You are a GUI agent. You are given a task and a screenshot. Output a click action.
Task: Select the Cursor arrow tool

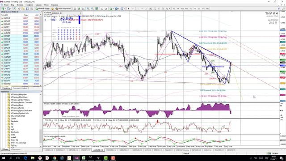coord(128,8)
